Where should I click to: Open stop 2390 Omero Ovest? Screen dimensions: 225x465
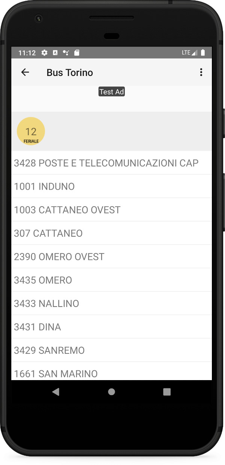coord(111,257)
